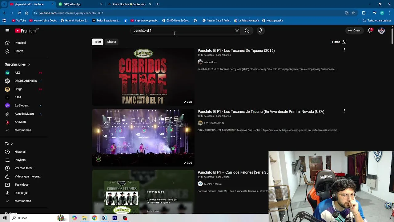
Task: Expand the Tú section chevron
Action: click(12, 144)
